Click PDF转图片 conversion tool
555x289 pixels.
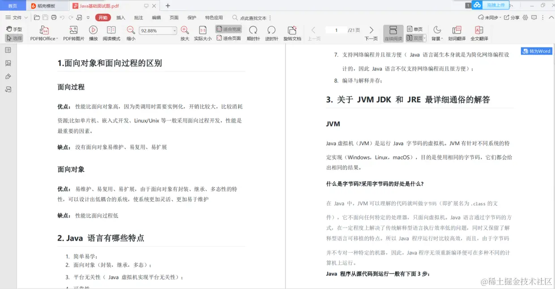click(x=73, y=33)
